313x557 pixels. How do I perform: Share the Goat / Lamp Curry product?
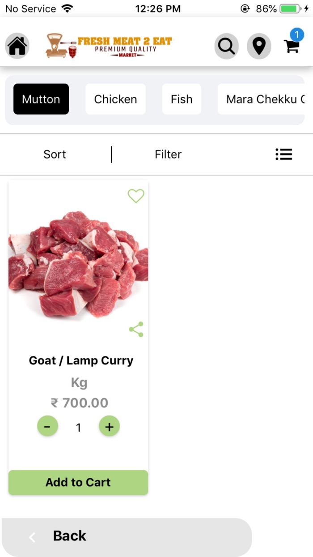135,329
